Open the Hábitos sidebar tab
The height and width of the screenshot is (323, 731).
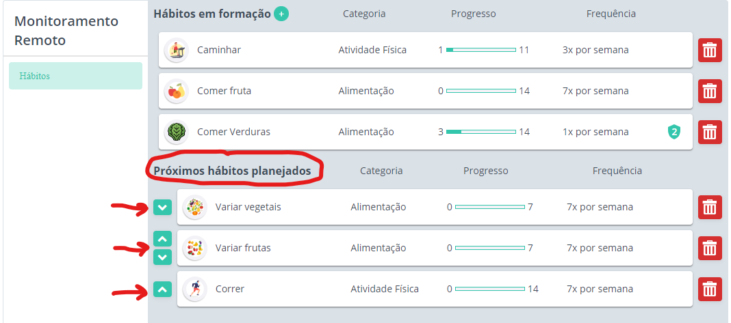coord(75,76)
